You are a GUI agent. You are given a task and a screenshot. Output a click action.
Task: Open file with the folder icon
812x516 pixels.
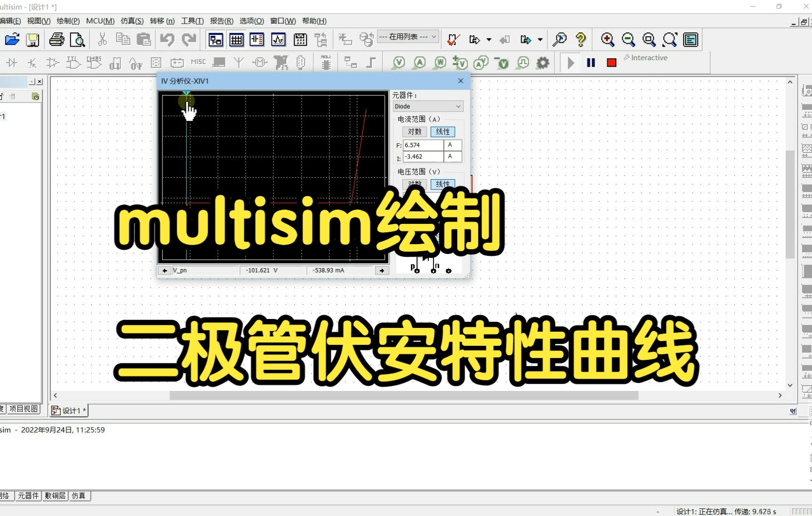(x=12, y=40)
